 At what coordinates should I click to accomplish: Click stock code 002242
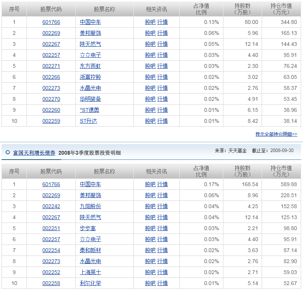[x=51, y=206]
